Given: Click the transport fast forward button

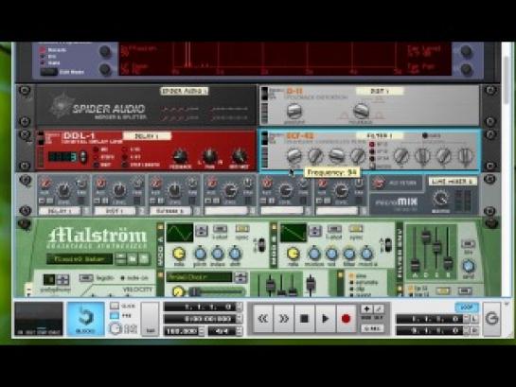Looking at the screenshot, I should 283,318.
